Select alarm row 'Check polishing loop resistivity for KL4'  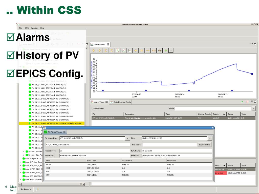174,118
